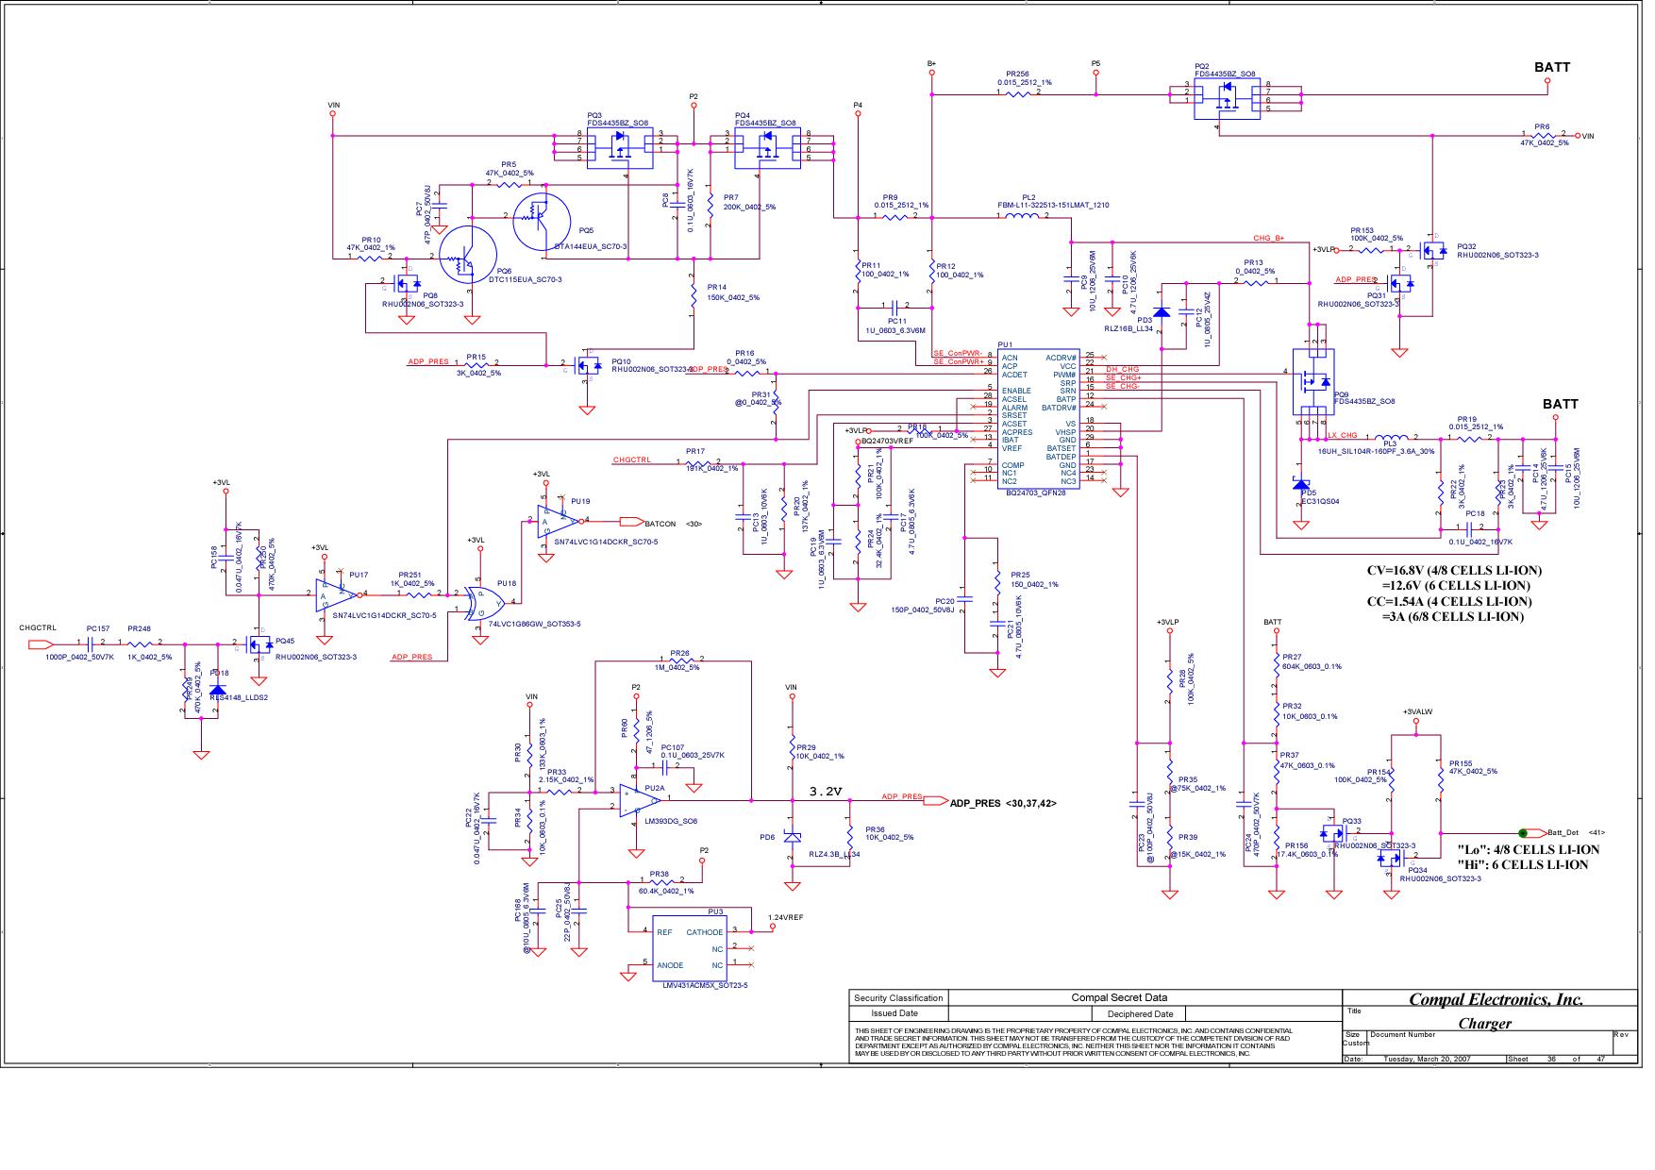Click the PL2 ferrite bead inductor
The height and width of the screenshot is (1170, 1655).
(1022, 218)
